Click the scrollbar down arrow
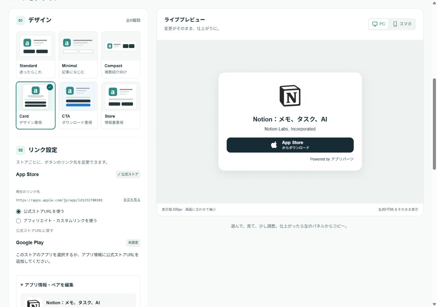 click(x=435, y=304)
